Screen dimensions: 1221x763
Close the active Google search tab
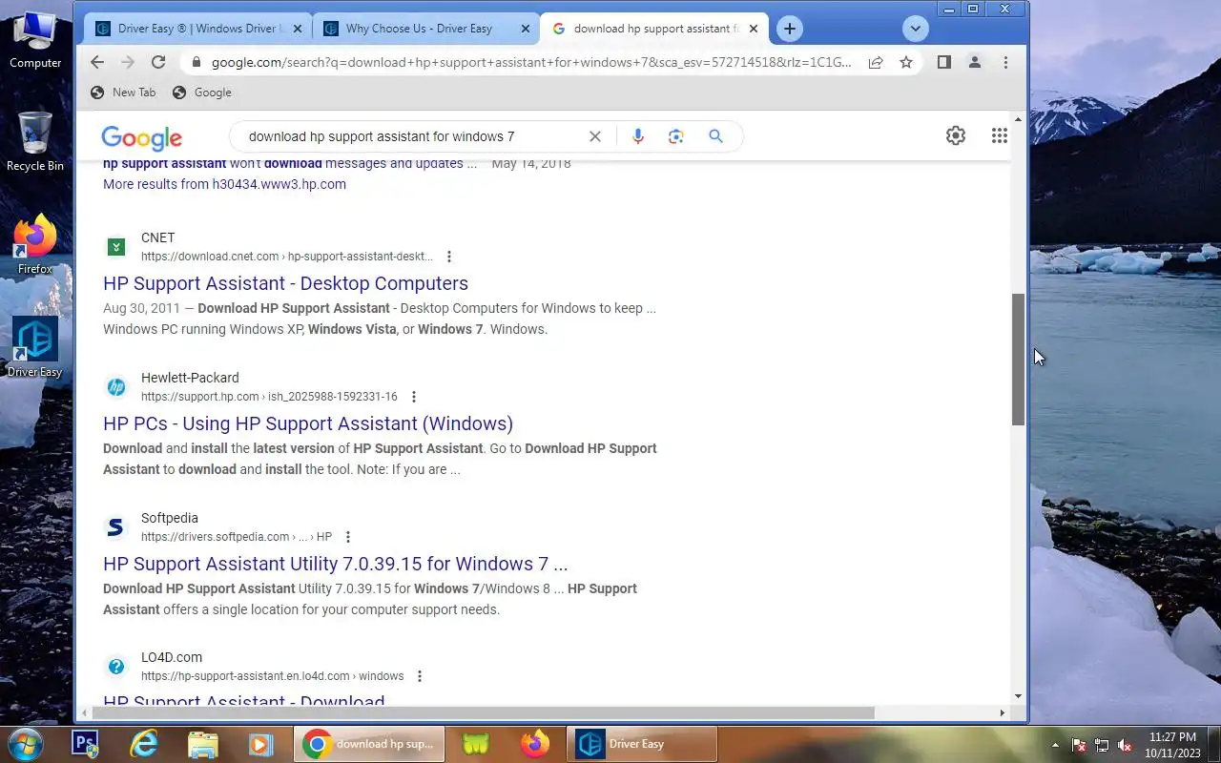point(754,29)
